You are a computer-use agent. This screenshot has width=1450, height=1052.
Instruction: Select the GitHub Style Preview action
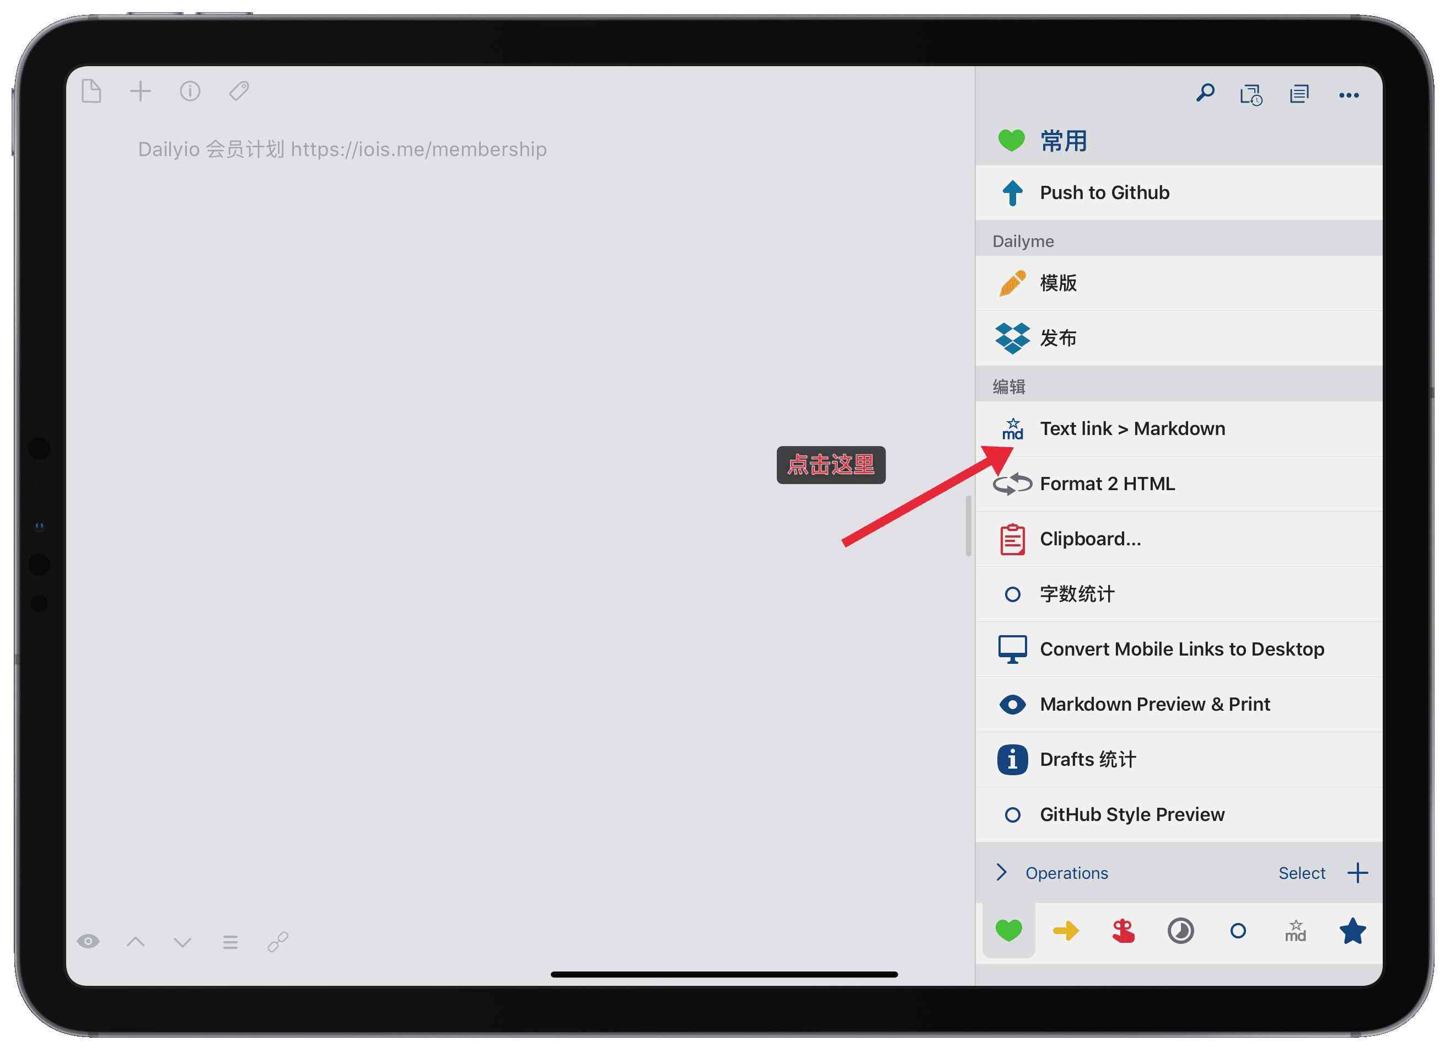click(1129, 813)
